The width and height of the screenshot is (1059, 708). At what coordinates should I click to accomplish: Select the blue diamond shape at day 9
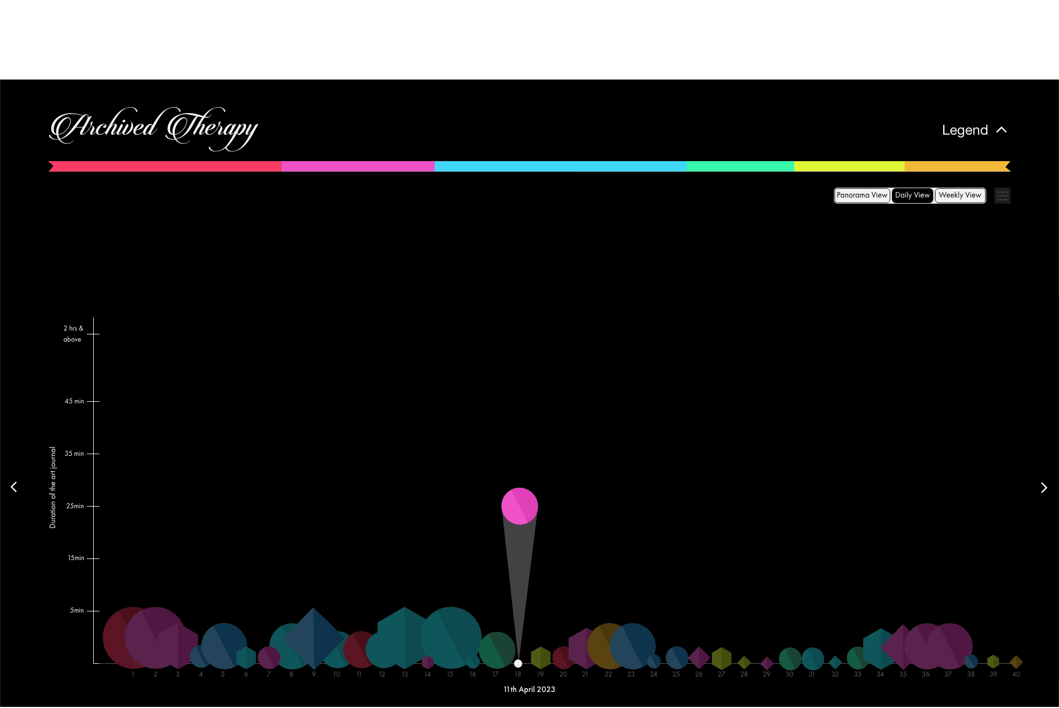point(313,638)
